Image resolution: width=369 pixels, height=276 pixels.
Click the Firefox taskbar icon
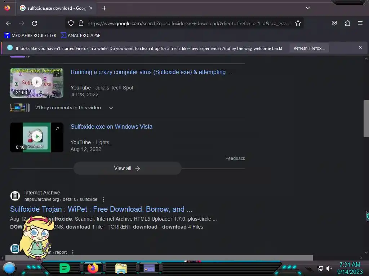coord(93,268)
